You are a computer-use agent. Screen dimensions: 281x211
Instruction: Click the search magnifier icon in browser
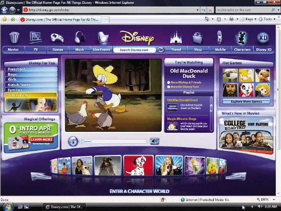[273, 10]
